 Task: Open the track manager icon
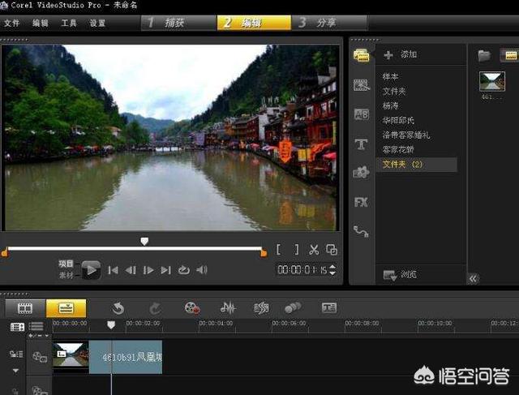pos(17,327)
